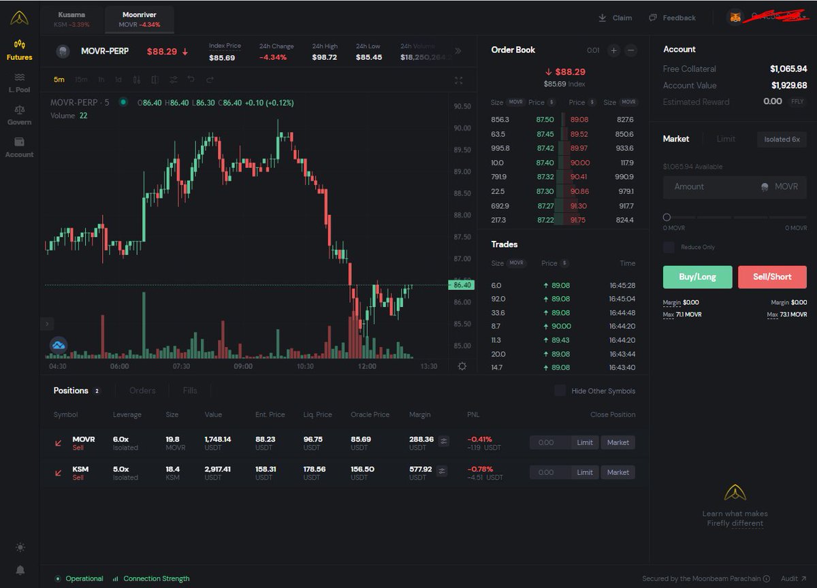Click the MOVR-PERP coin icon

[x=62, y=50]
